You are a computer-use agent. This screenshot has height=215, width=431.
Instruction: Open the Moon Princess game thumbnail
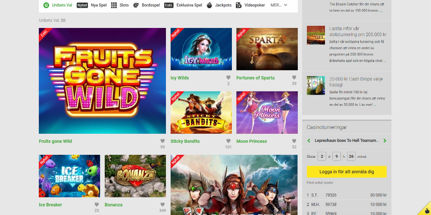pyautogui.click(x=267, y=112)
